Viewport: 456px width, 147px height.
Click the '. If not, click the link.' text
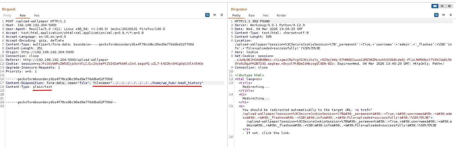coord(267,133)
